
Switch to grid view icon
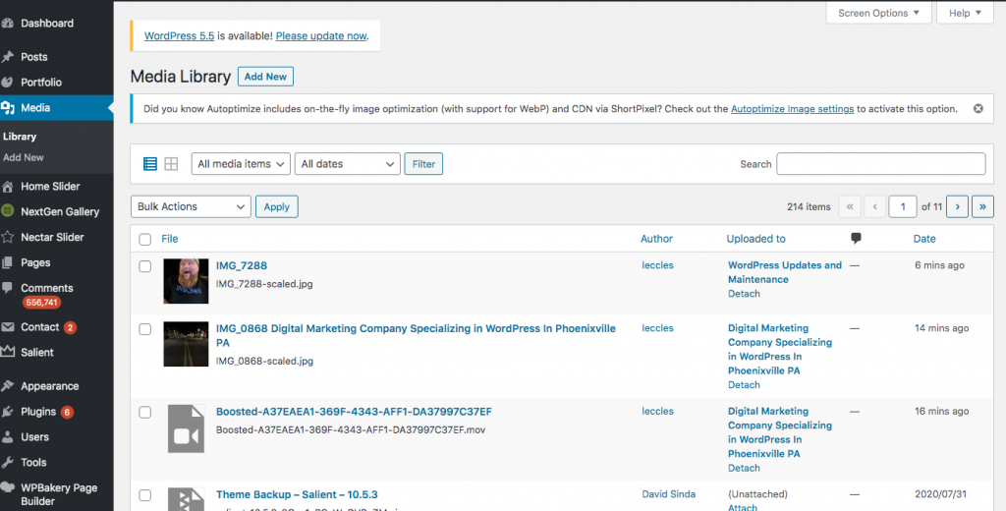coord(171,164)
